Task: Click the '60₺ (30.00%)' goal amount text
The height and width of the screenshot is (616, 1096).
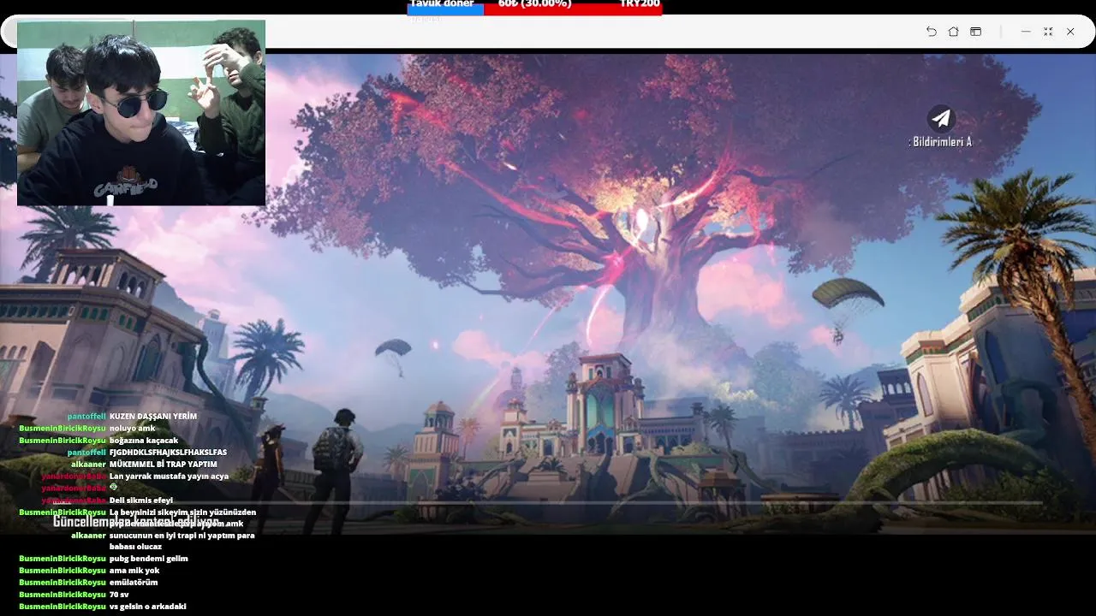Action: [x=534, y=4]
